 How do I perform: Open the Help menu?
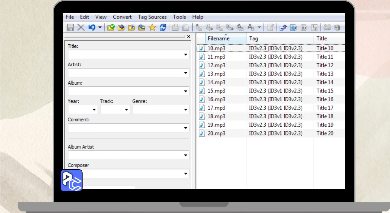(198, 17)
